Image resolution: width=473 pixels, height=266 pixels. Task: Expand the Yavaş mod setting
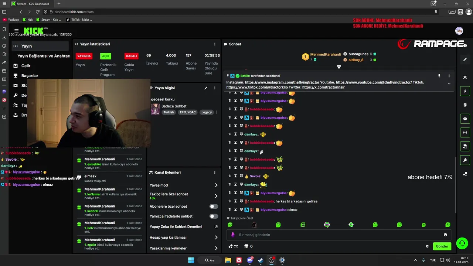click(x=183, y=185)
